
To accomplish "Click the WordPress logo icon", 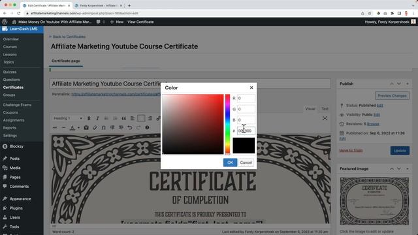I will tap(5, 22).
